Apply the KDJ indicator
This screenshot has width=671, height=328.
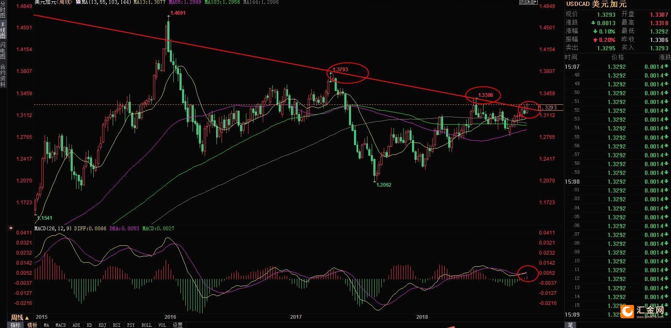(x=102, y=325)
